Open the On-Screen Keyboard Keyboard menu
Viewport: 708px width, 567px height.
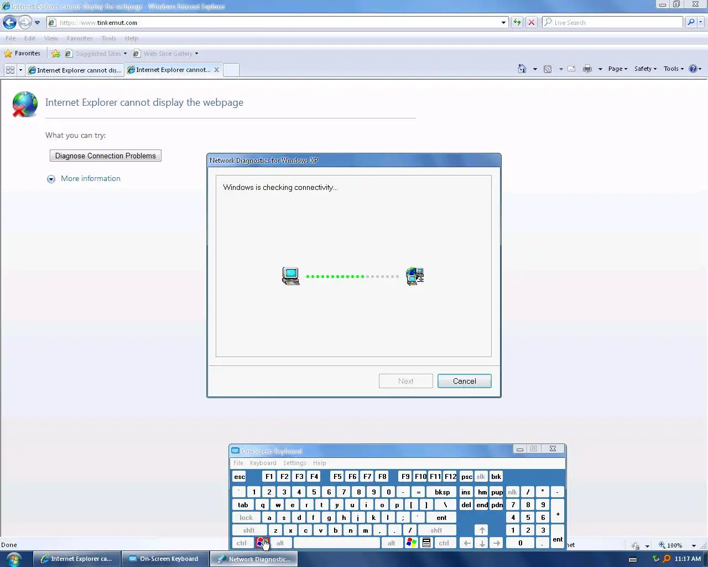263,463
